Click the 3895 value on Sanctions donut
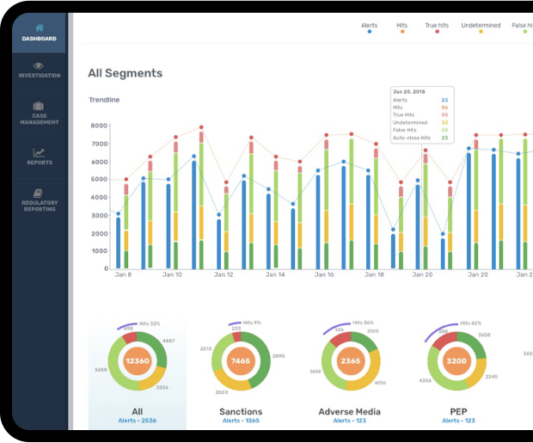 tap(279, 356)
